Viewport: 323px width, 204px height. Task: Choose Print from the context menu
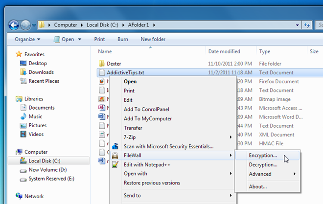point(129,91)
